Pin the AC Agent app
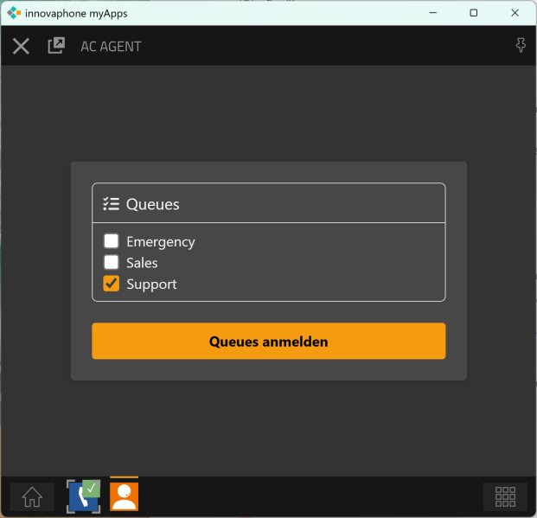This screenshot has width=537, height=518. pos(521,46)
